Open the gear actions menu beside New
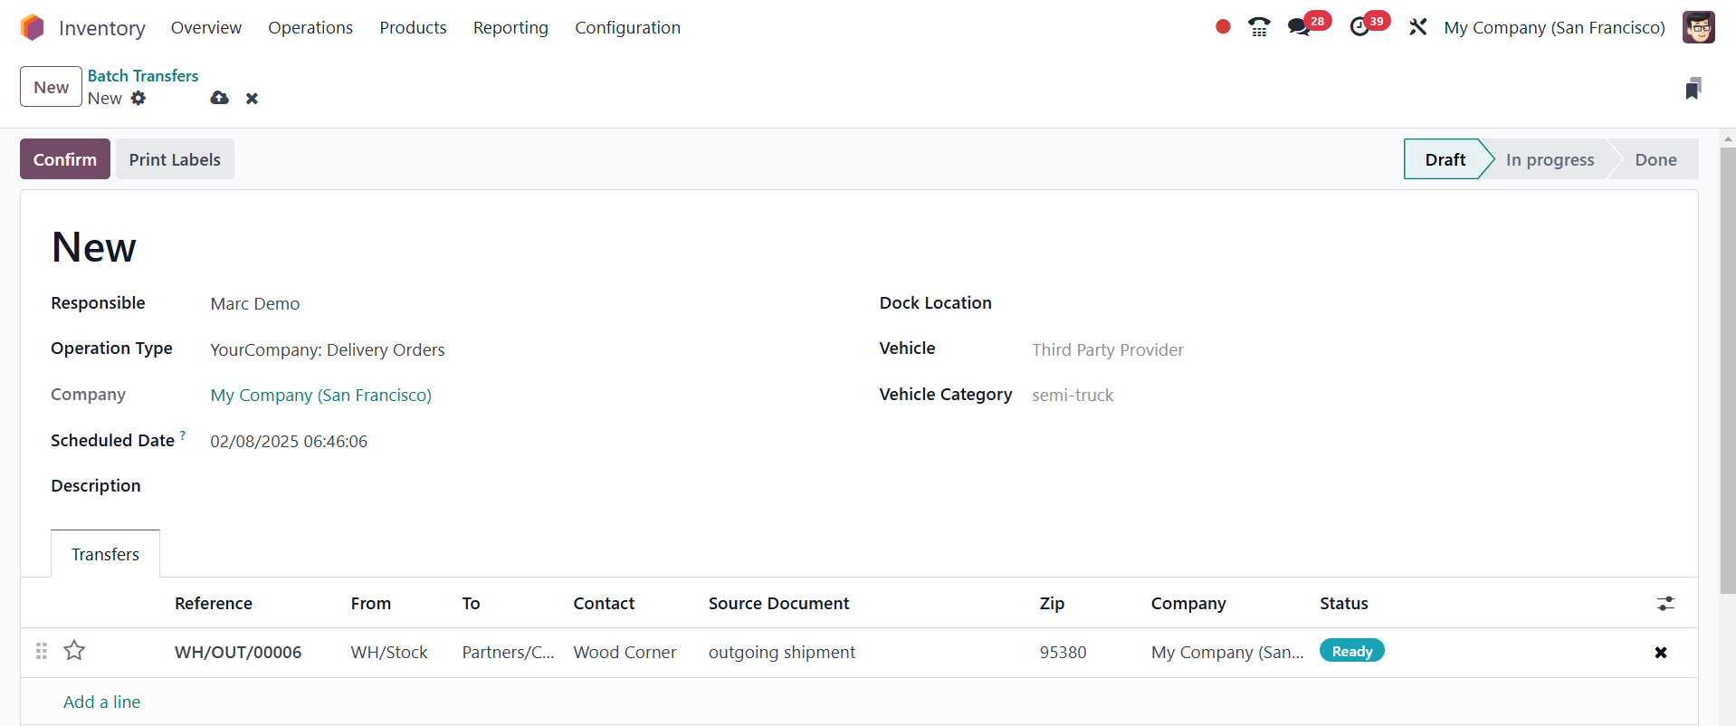The width and height of the screenshot is (1736, 726). click(x=138, y=98)
